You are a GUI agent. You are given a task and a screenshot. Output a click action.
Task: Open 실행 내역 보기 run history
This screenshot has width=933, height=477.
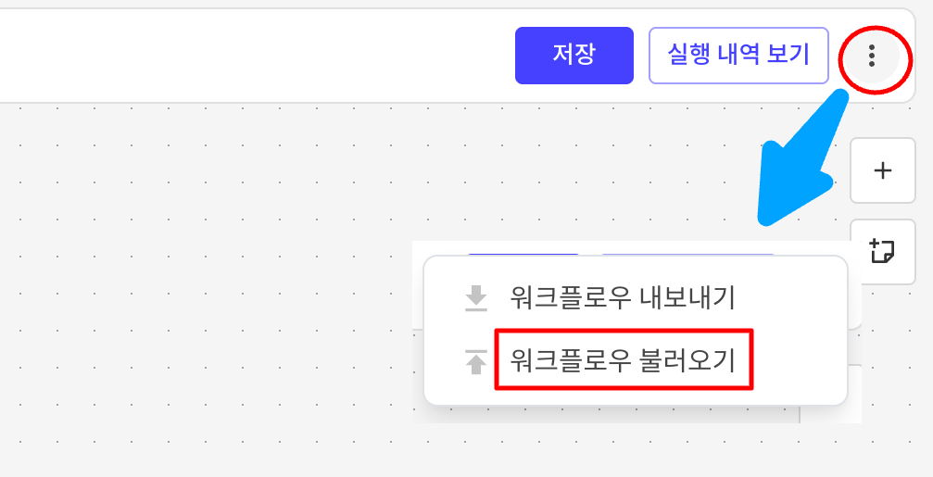point(725,55)
